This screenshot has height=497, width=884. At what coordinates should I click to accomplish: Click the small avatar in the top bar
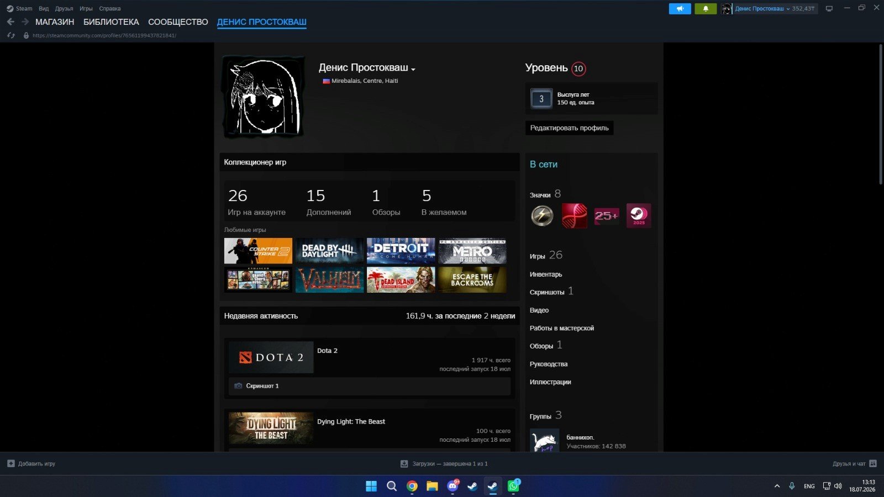click(x=726, y=9)
